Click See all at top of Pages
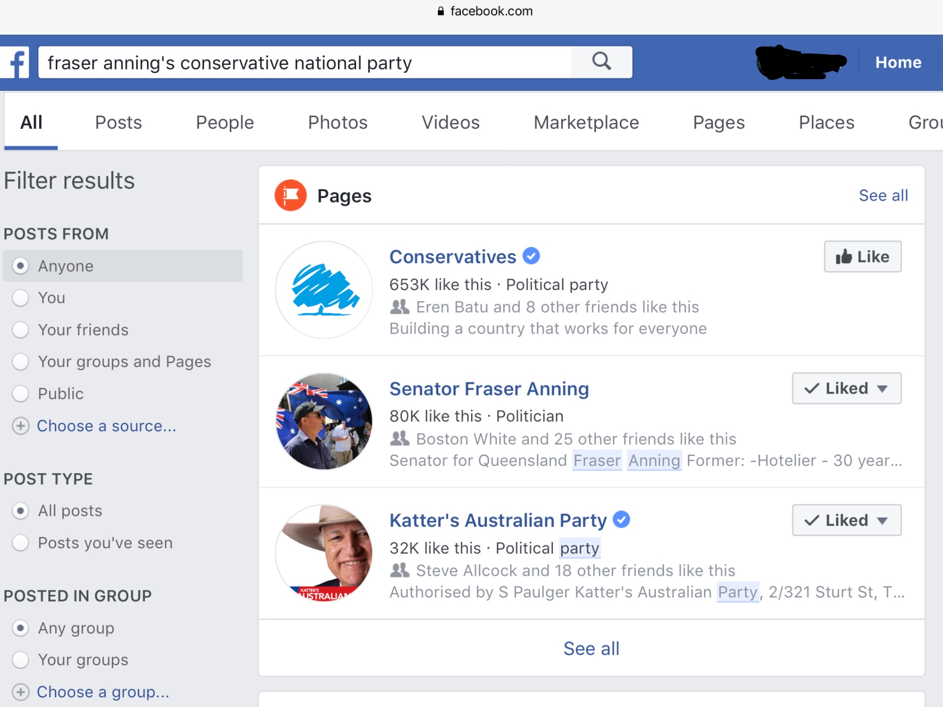This screenshot has height=707, width=943. point(883,195)
